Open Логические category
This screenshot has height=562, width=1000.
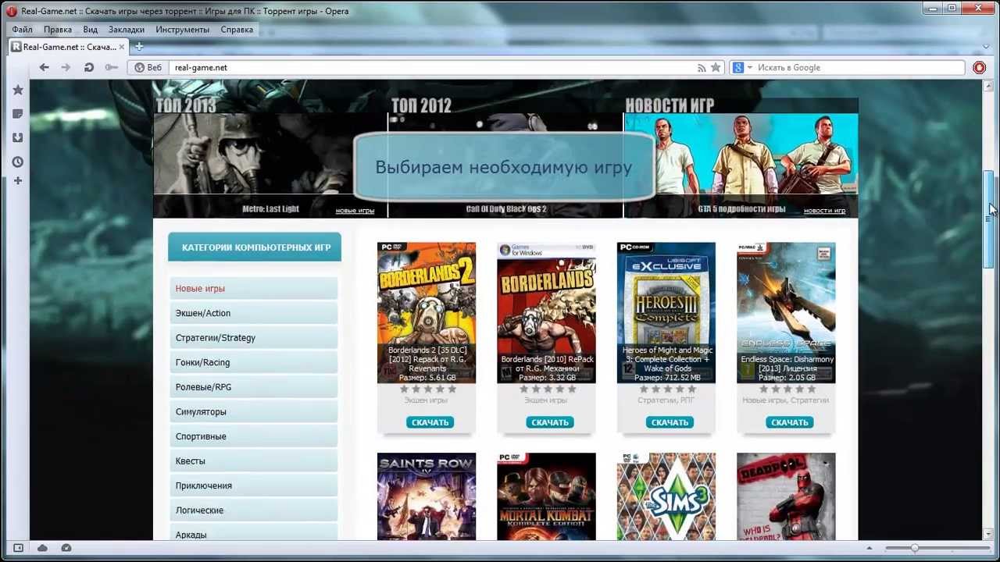[x=254, y=510]
